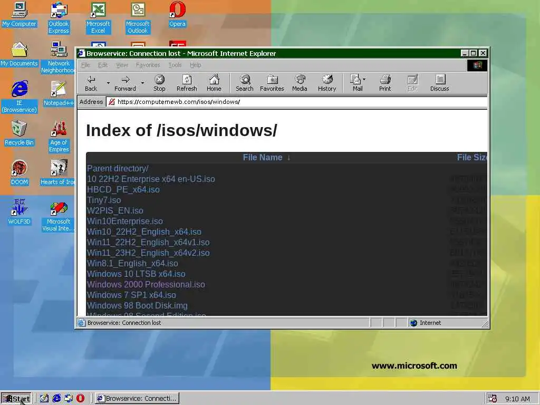Image resolution: width=540 pixels, height=405 pixels.
Task: Click the Discuss toolbar button
Action: click(439, 83)
